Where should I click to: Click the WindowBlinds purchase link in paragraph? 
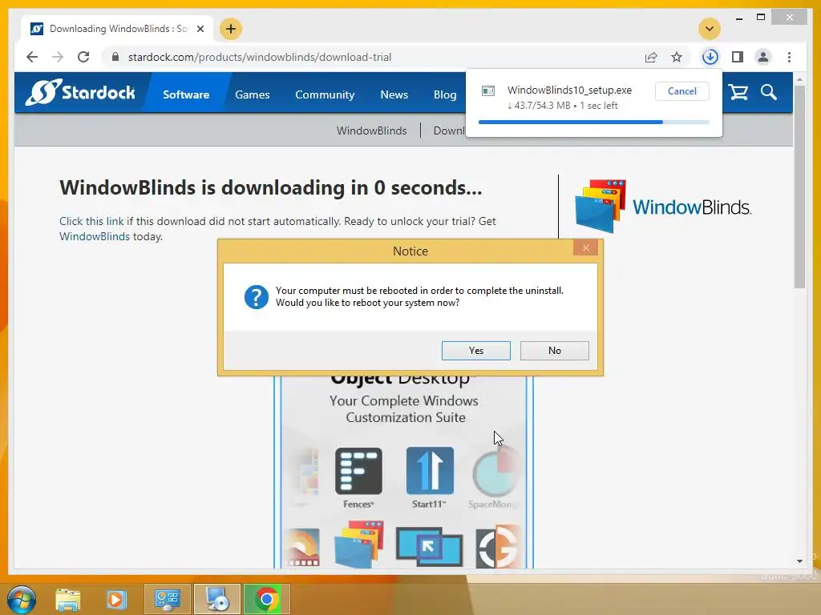point(95,236)
